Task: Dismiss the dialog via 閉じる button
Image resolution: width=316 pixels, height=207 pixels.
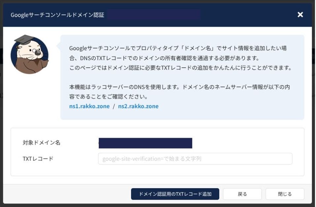Action: coord(285,194)
